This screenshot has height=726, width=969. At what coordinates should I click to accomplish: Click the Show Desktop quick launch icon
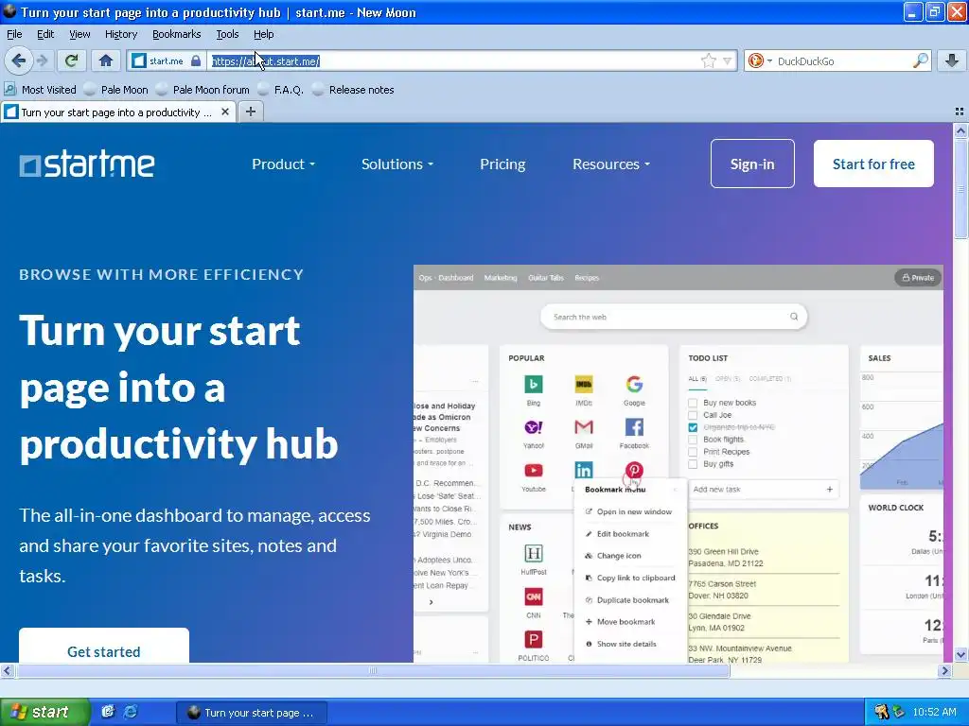pyautogui.click(x=108, y=712)
